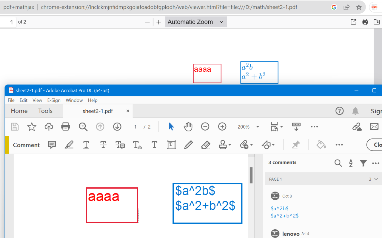The image size is (382, 238).
Task: Choose the Underline Text annotation tool
Action: coord(86,145)
